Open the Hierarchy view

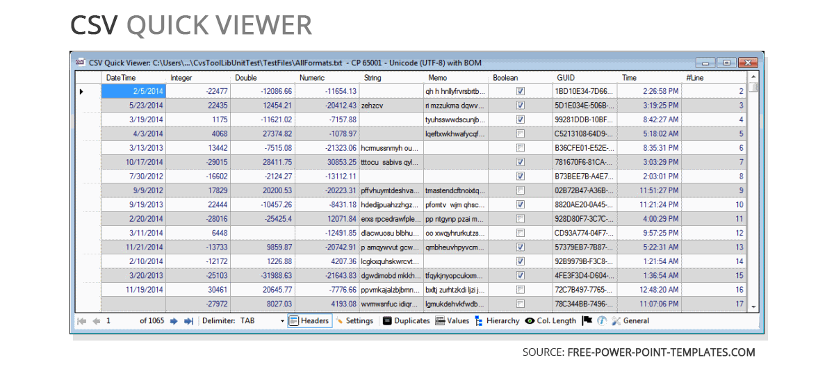point(497,321)
